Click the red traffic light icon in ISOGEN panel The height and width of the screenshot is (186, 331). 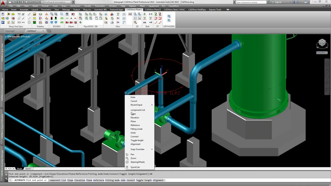pyautogui.click(x=51, y=18)
